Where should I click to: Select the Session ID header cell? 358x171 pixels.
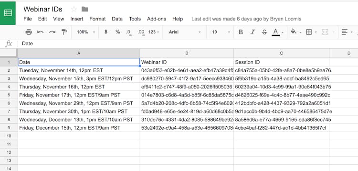click(x=281, y=62)
